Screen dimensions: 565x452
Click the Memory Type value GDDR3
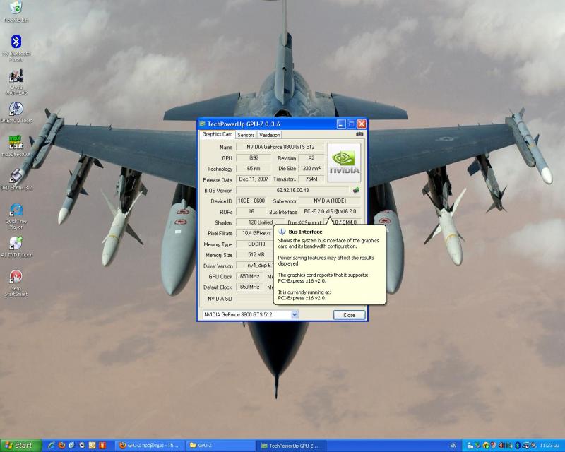coord(255,244)
